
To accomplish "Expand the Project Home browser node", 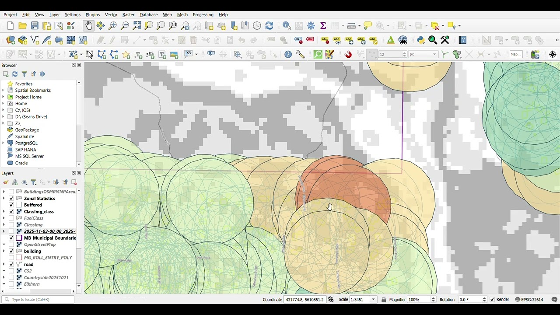I will pyautogui.click(x=3, y=97).
